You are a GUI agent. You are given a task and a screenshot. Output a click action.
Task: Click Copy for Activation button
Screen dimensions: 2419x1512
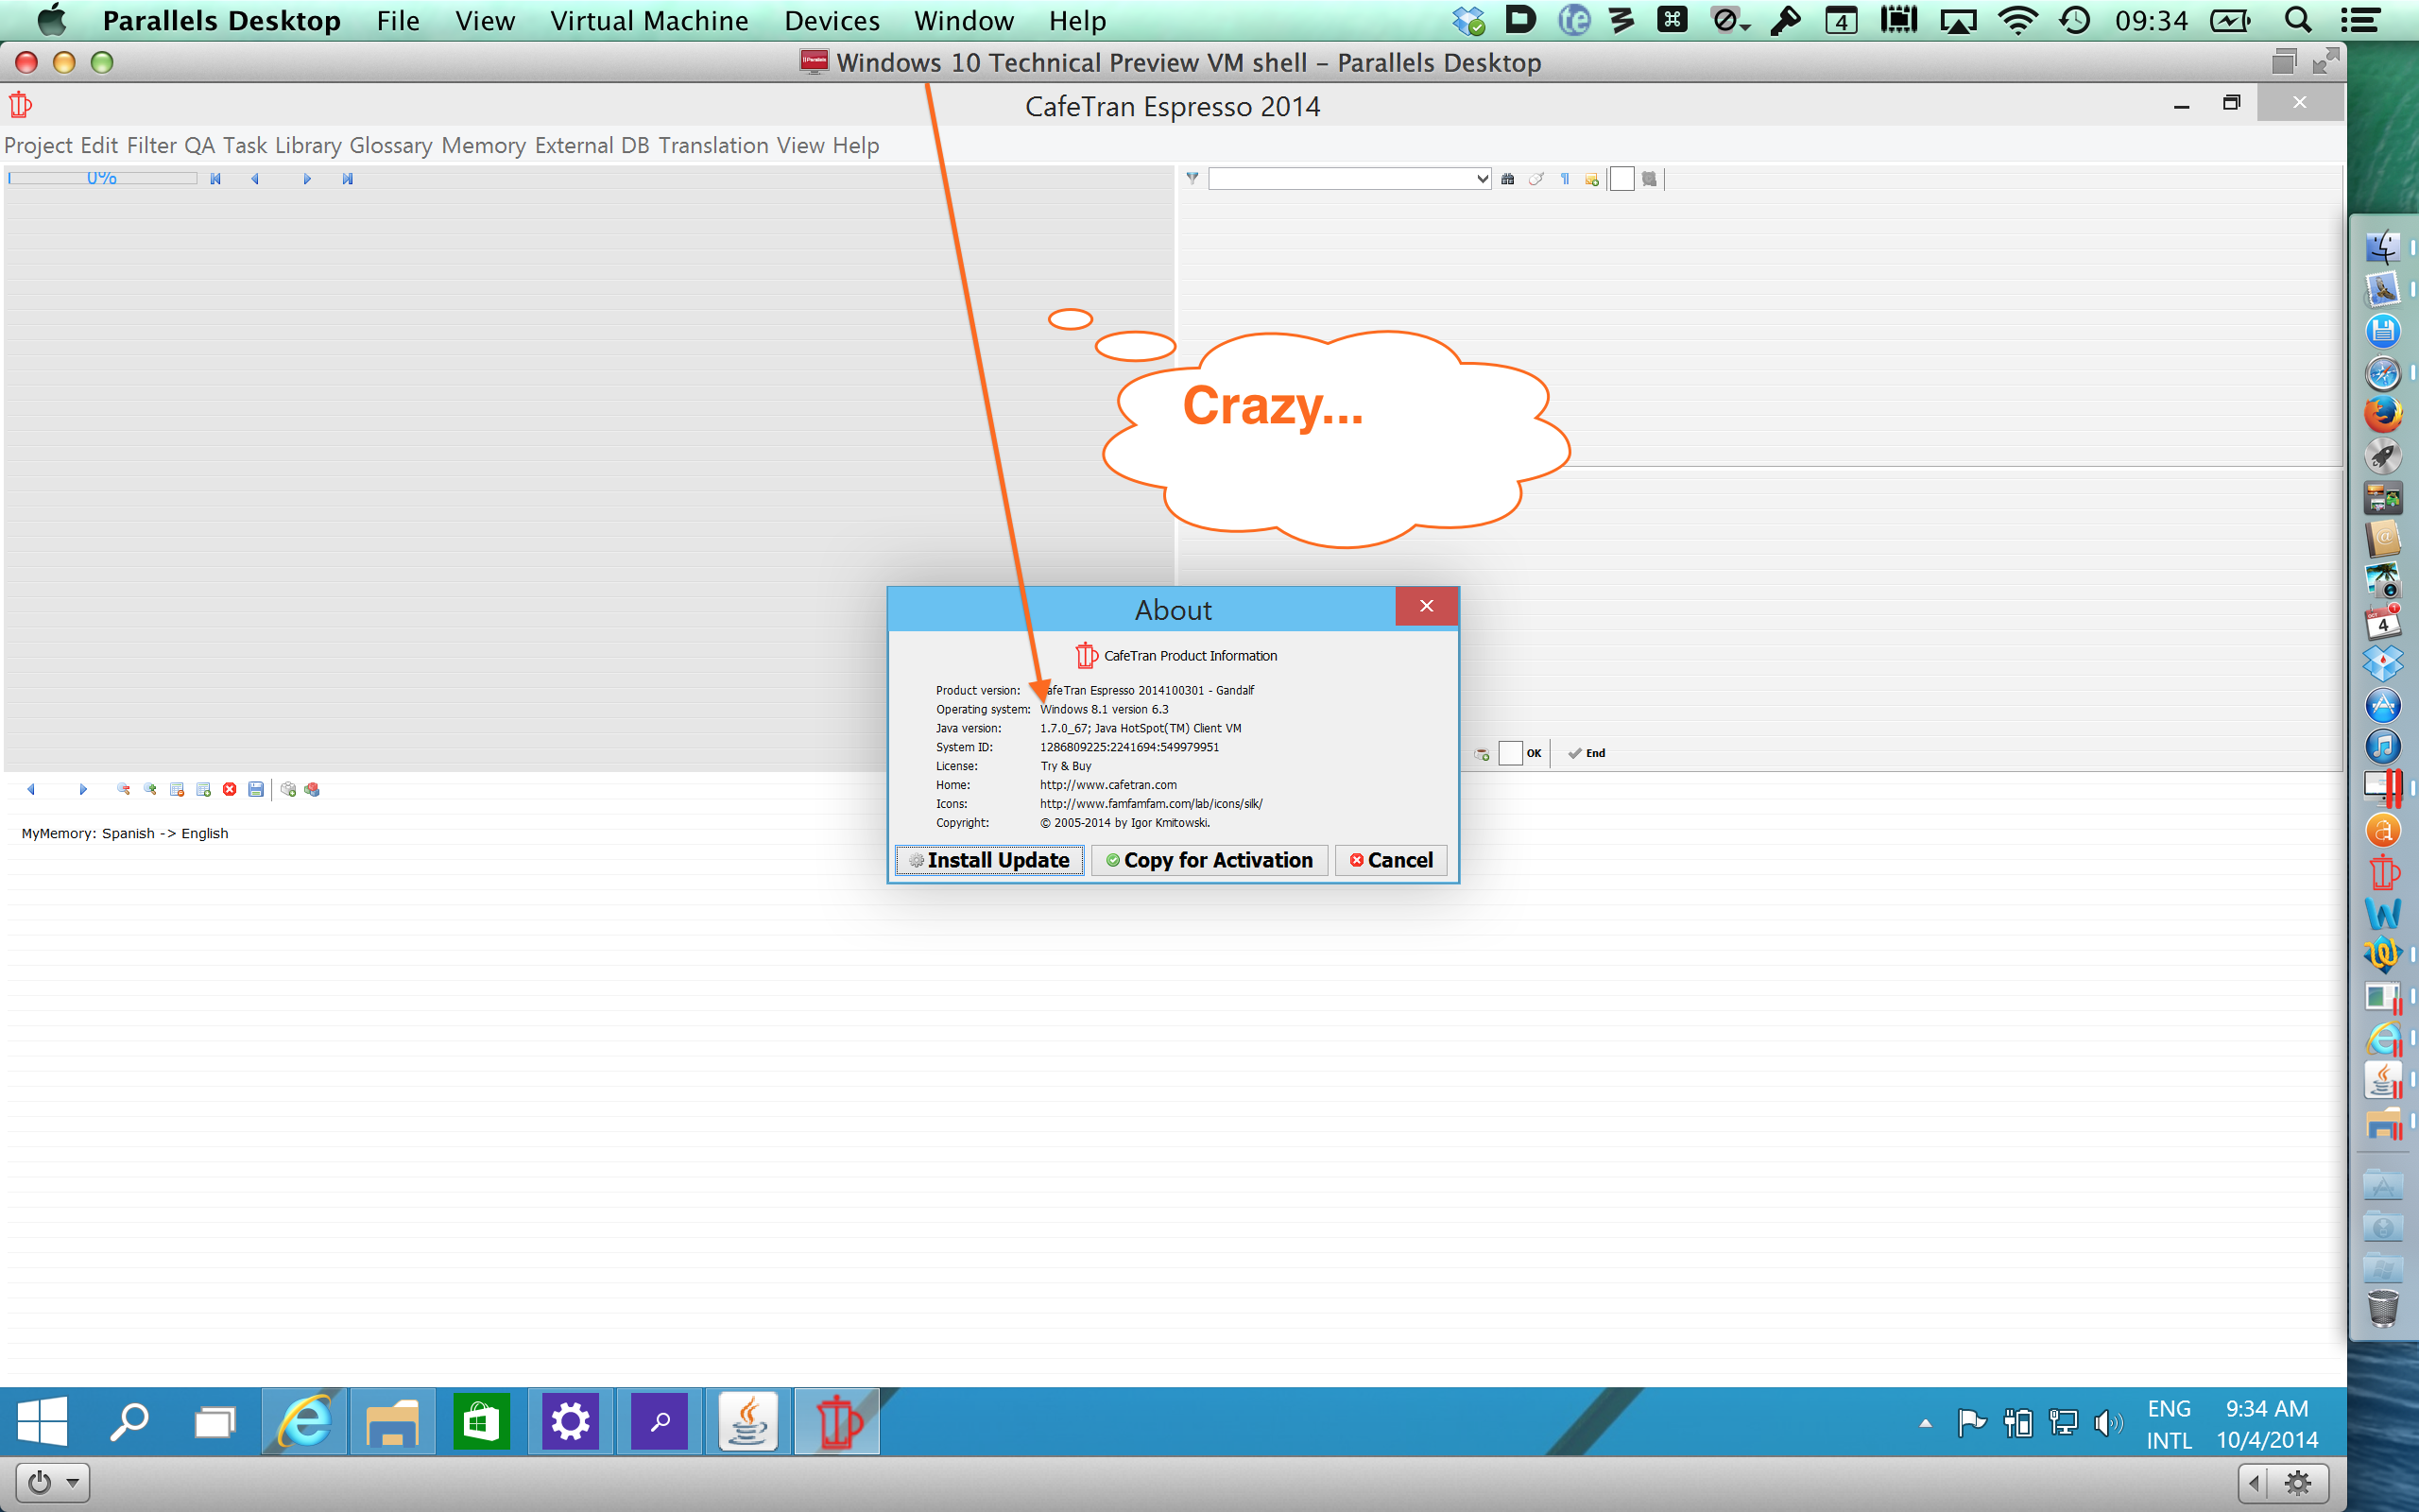pyautogui.click(x=1209, y=860)
